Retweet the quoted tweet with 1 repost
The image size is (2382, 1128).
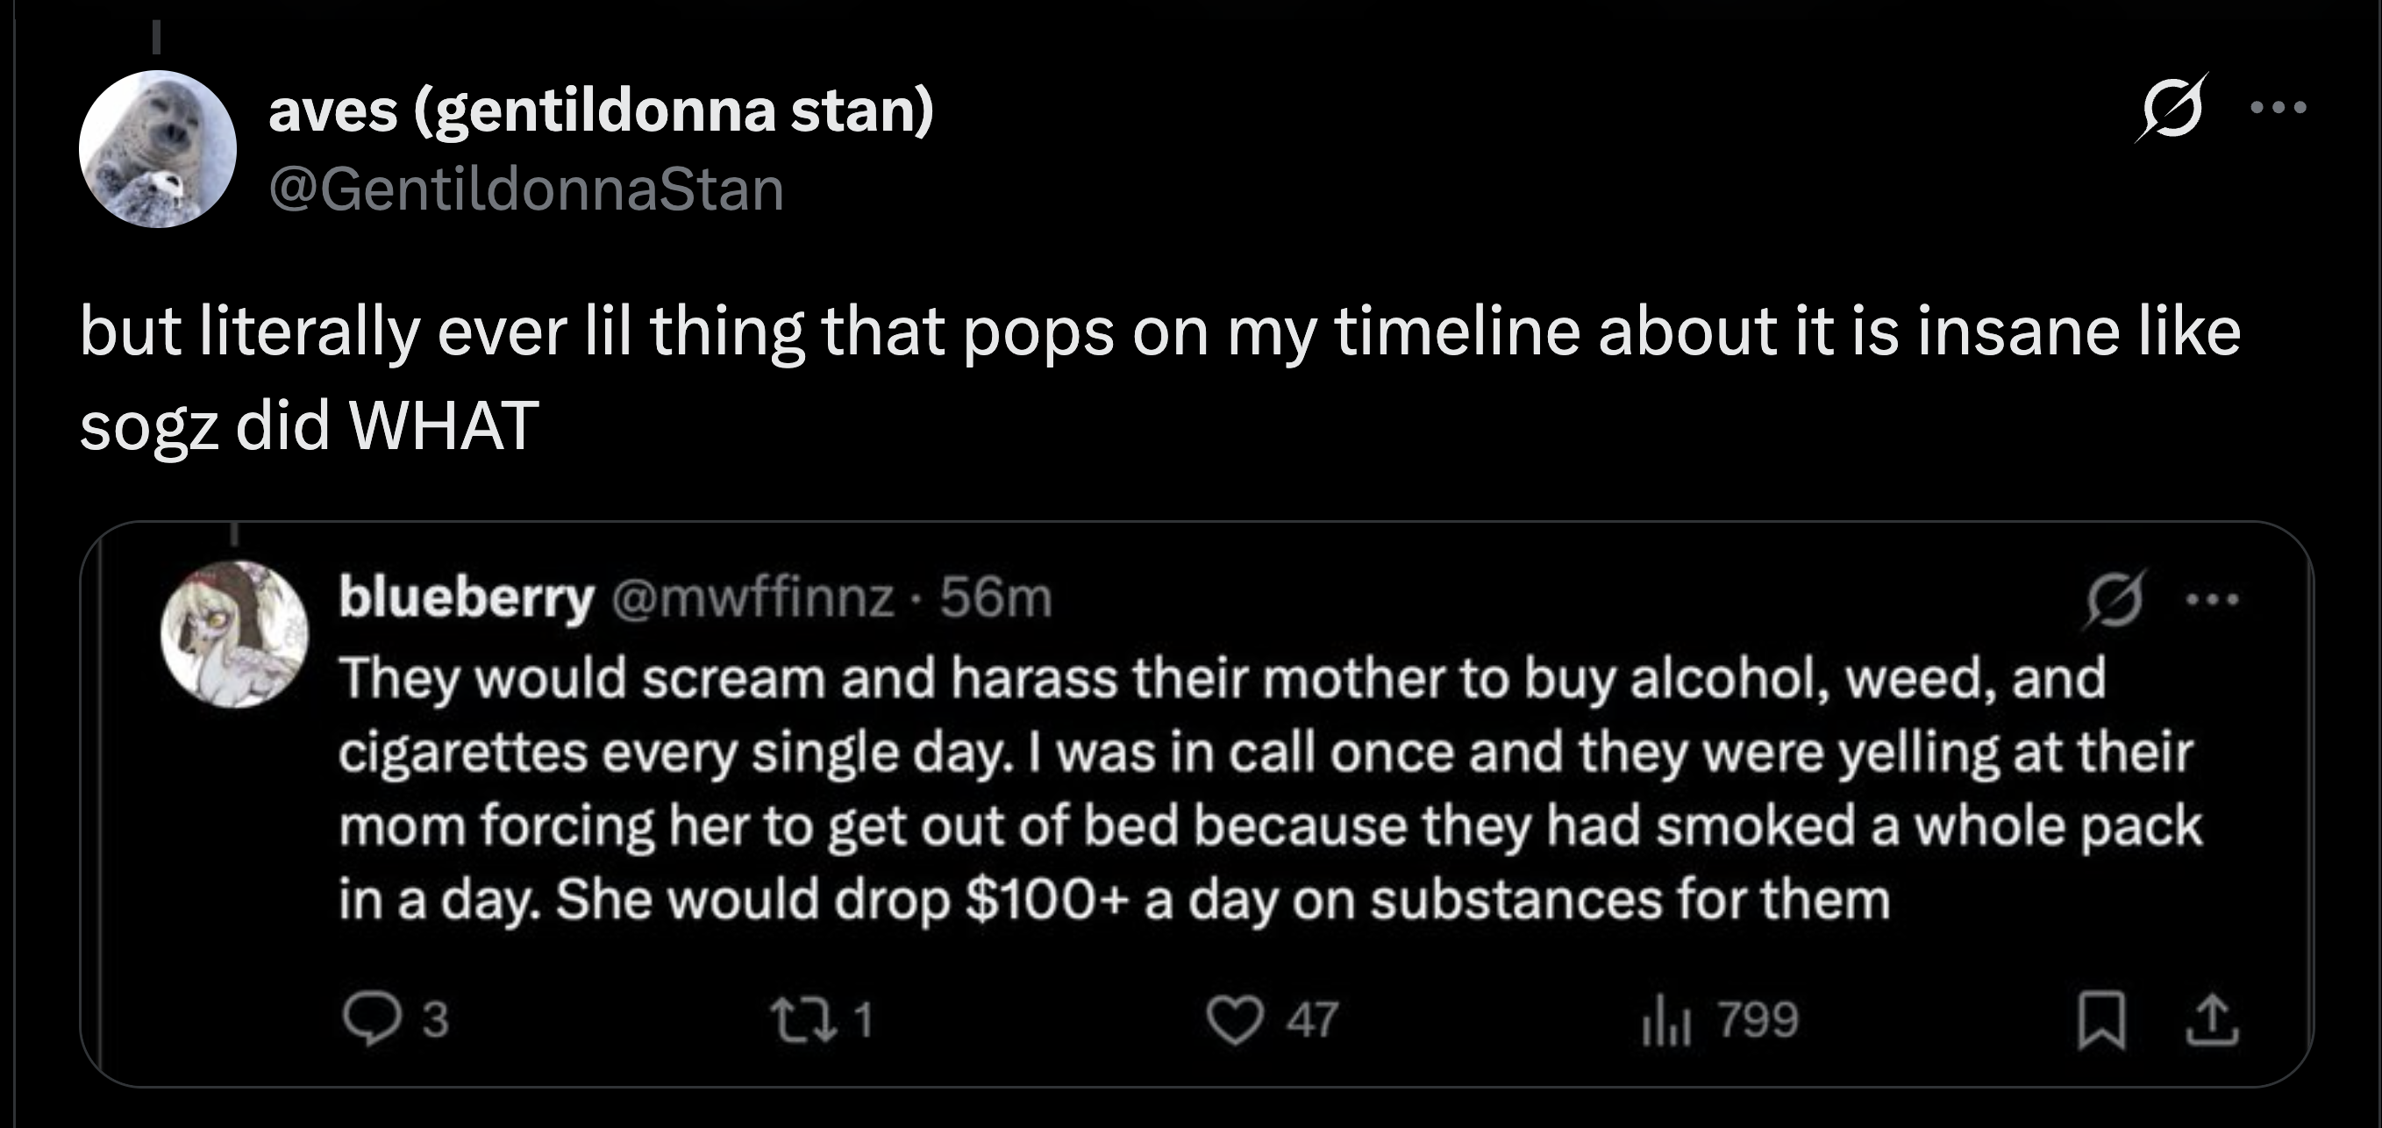click(x=802, y=1019)
